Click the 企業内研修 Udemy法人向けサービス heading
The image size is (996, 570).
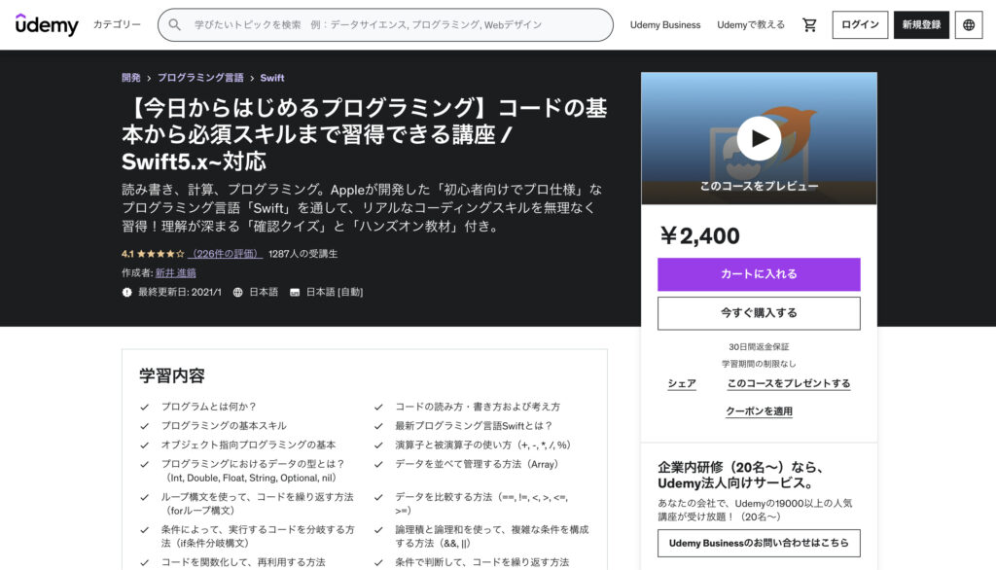point(740,476)
